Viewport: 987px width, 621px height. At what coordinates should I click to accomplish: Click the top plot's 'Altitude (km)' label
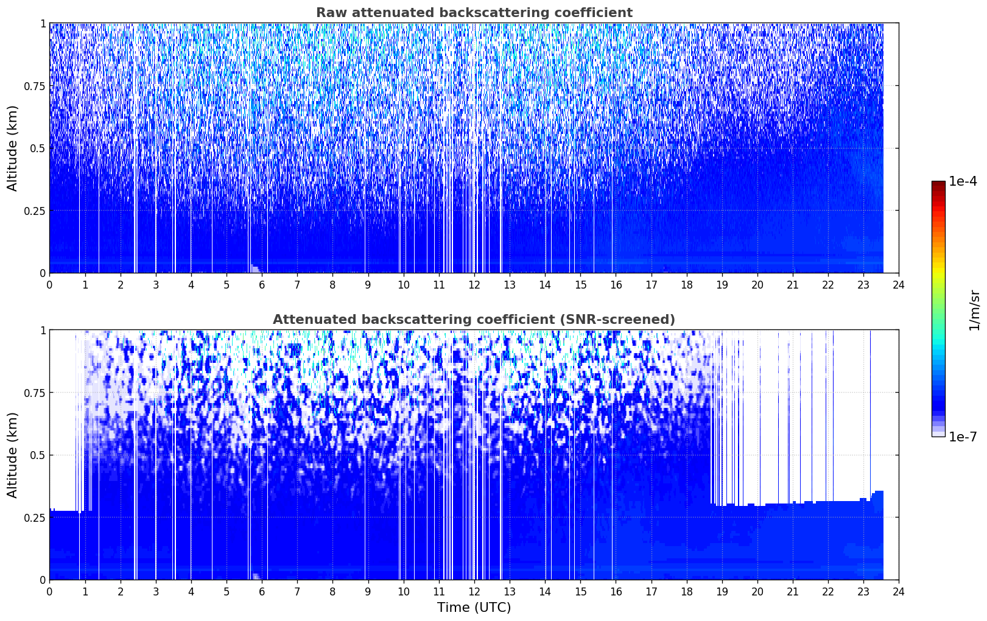point(13,148)
